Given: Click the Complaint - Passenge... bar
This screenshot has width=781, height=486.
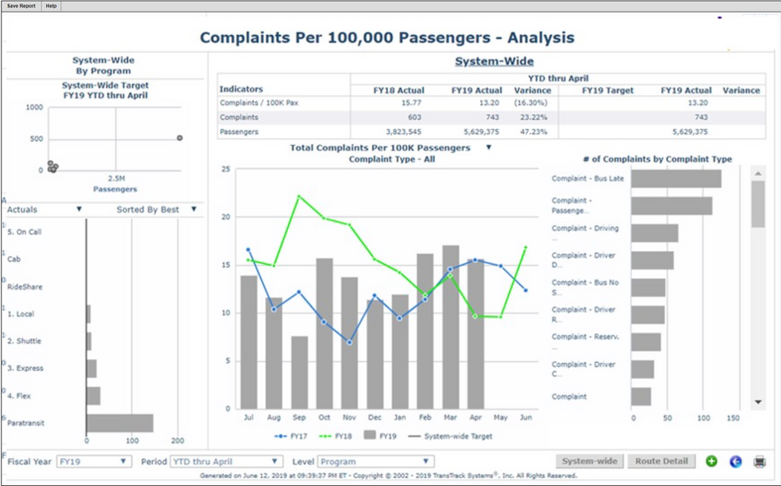Looking at the screenshot, I should [671, 206].
